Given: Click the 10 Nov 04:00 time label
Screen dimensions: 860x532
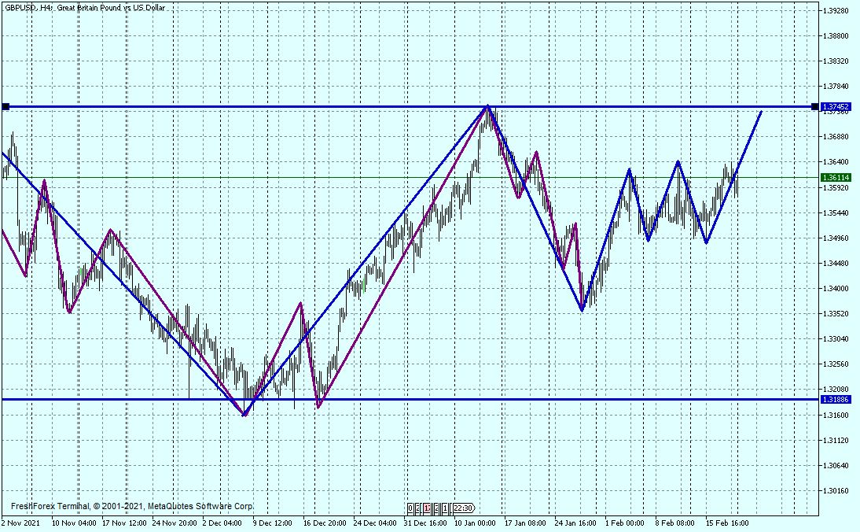Looking at the screenshot, I should [74, 523].
